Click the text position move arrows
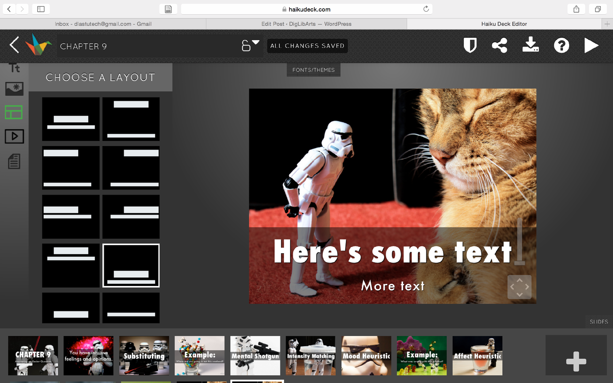Viewport: 613px width, 383px height. 520,287
